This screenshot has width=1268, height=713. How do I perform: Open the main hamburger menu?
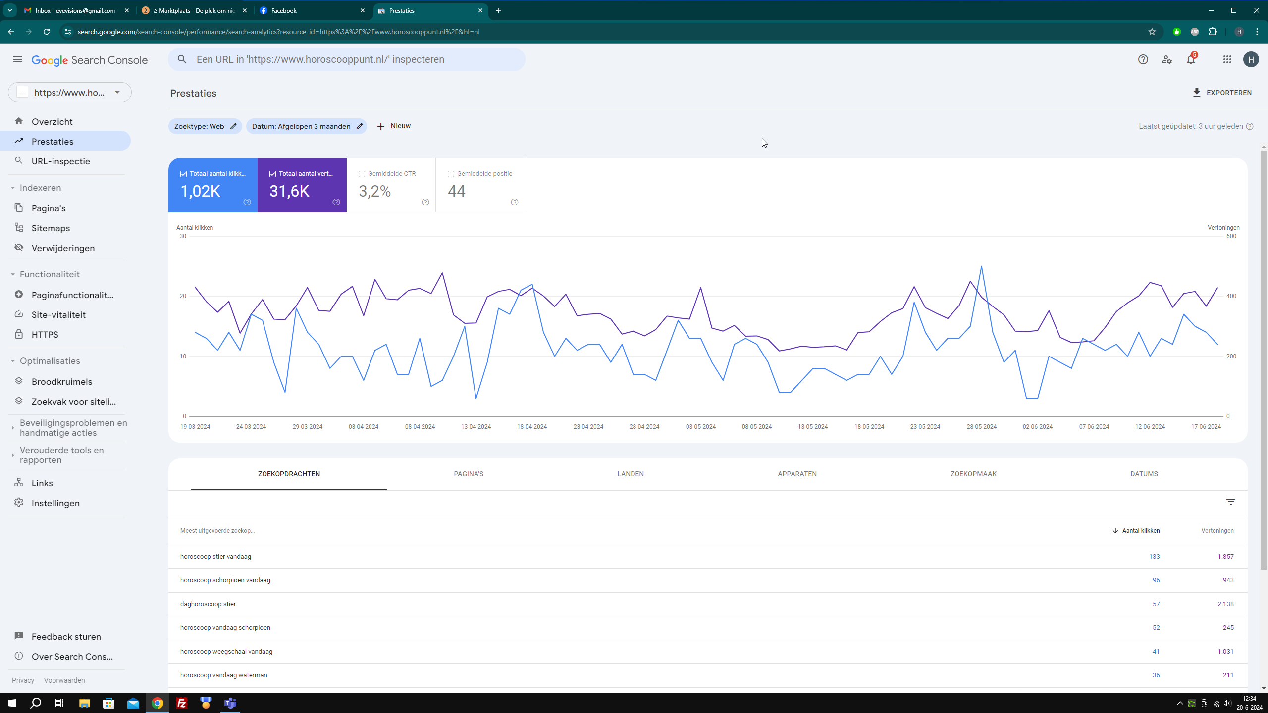[x=18, y=59]
